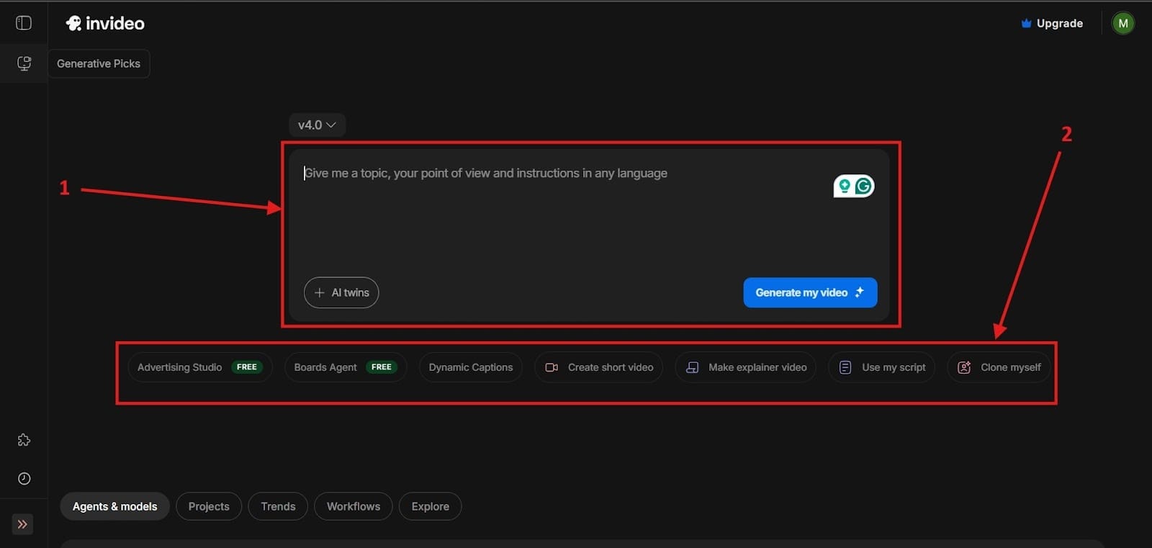
Task: Click the invideo logo
Action: coord(105,24)
